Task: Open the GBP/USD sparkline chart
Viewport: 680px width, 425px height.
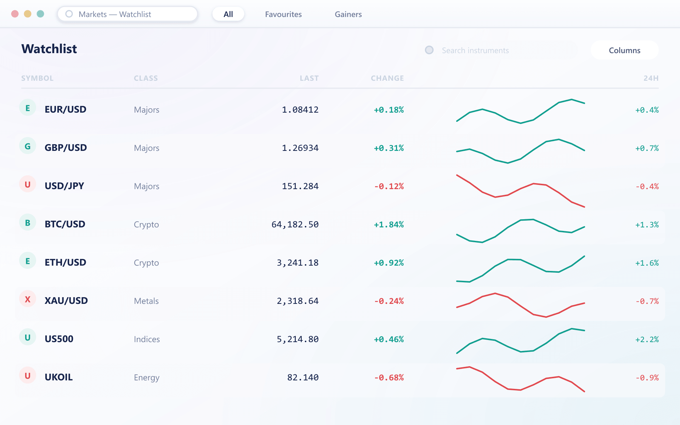Action: tap(521, 151)
